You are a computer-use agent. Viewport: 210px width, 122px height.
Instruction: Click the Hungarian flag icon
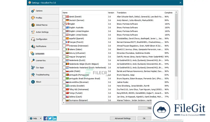(x=67, y=56)
